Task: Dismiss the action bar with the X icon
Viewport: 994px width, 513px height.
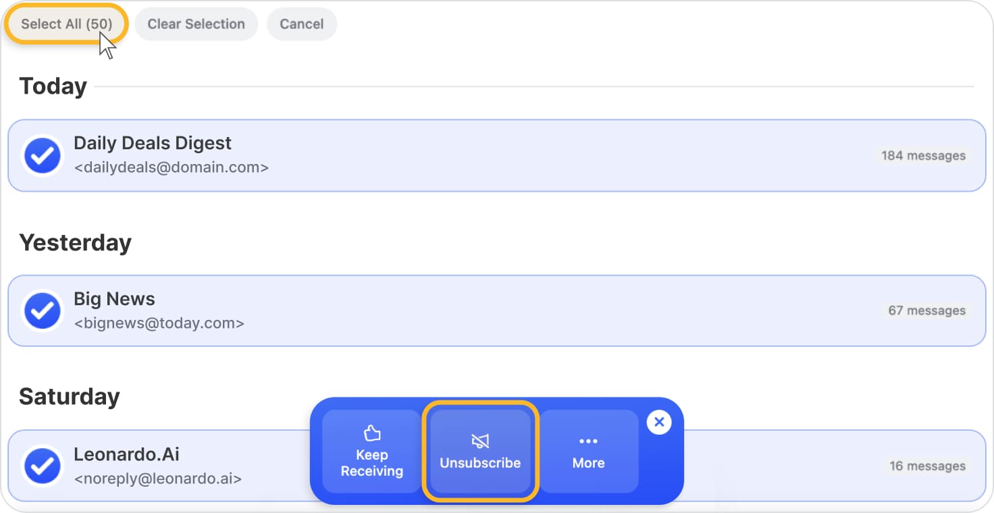Action: [x=659, y=422]
